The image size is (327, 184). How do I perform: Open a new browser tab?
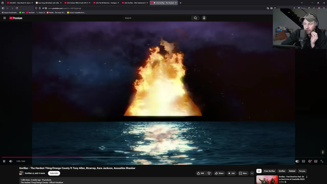coord(180,3)
